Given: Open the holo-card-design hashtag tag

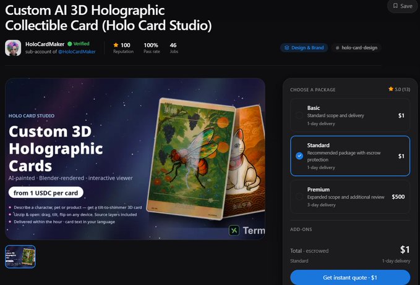Looking at the screenshot, I should pyautogui.click(x=356, y=48).
